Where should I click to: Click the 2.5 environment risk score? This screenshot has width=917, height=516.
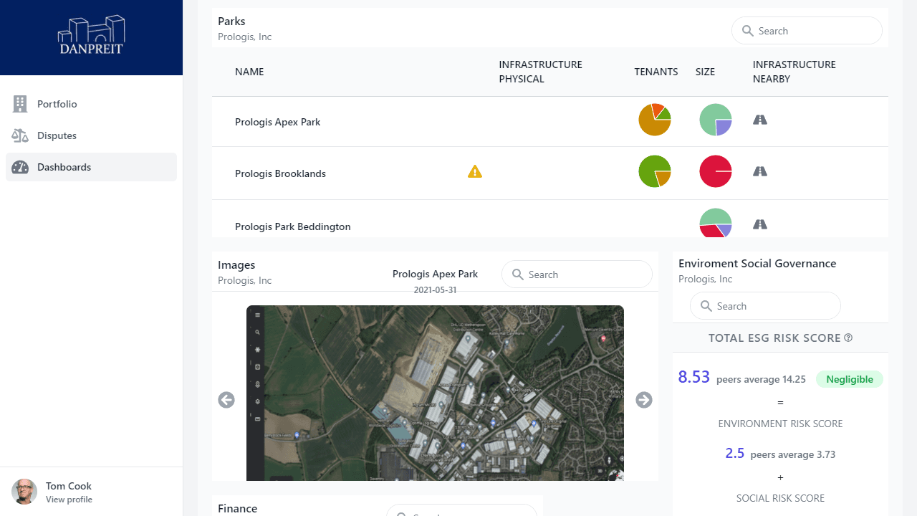coord(735,453)
